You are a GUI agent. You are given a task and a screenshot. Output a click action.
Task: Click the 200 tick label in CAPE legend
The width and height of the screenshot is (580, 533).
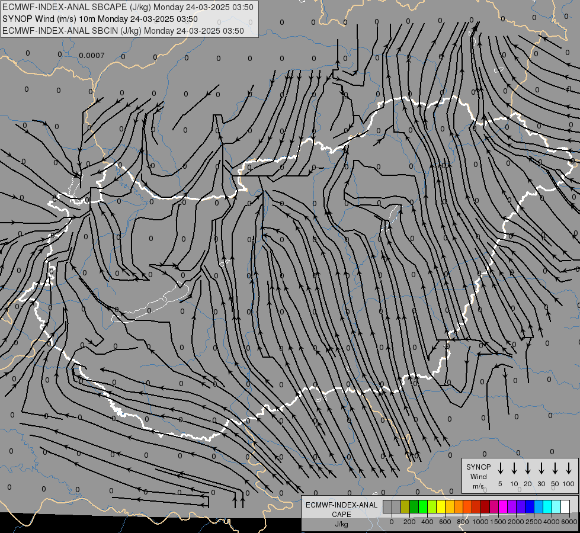(x=409, y=522)
